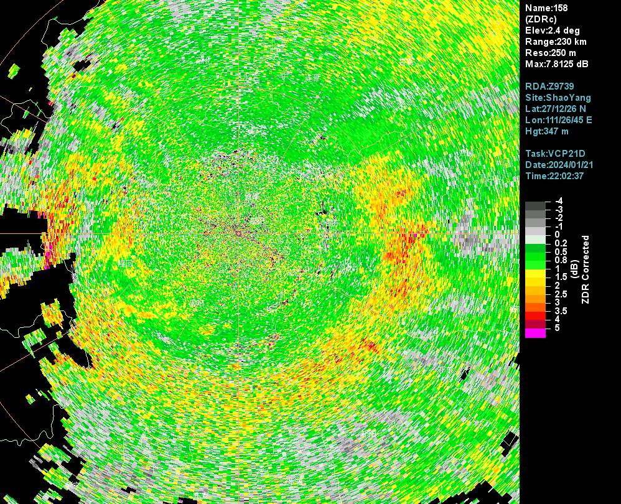Select the Site:ShaoYang label

[558, 98]
